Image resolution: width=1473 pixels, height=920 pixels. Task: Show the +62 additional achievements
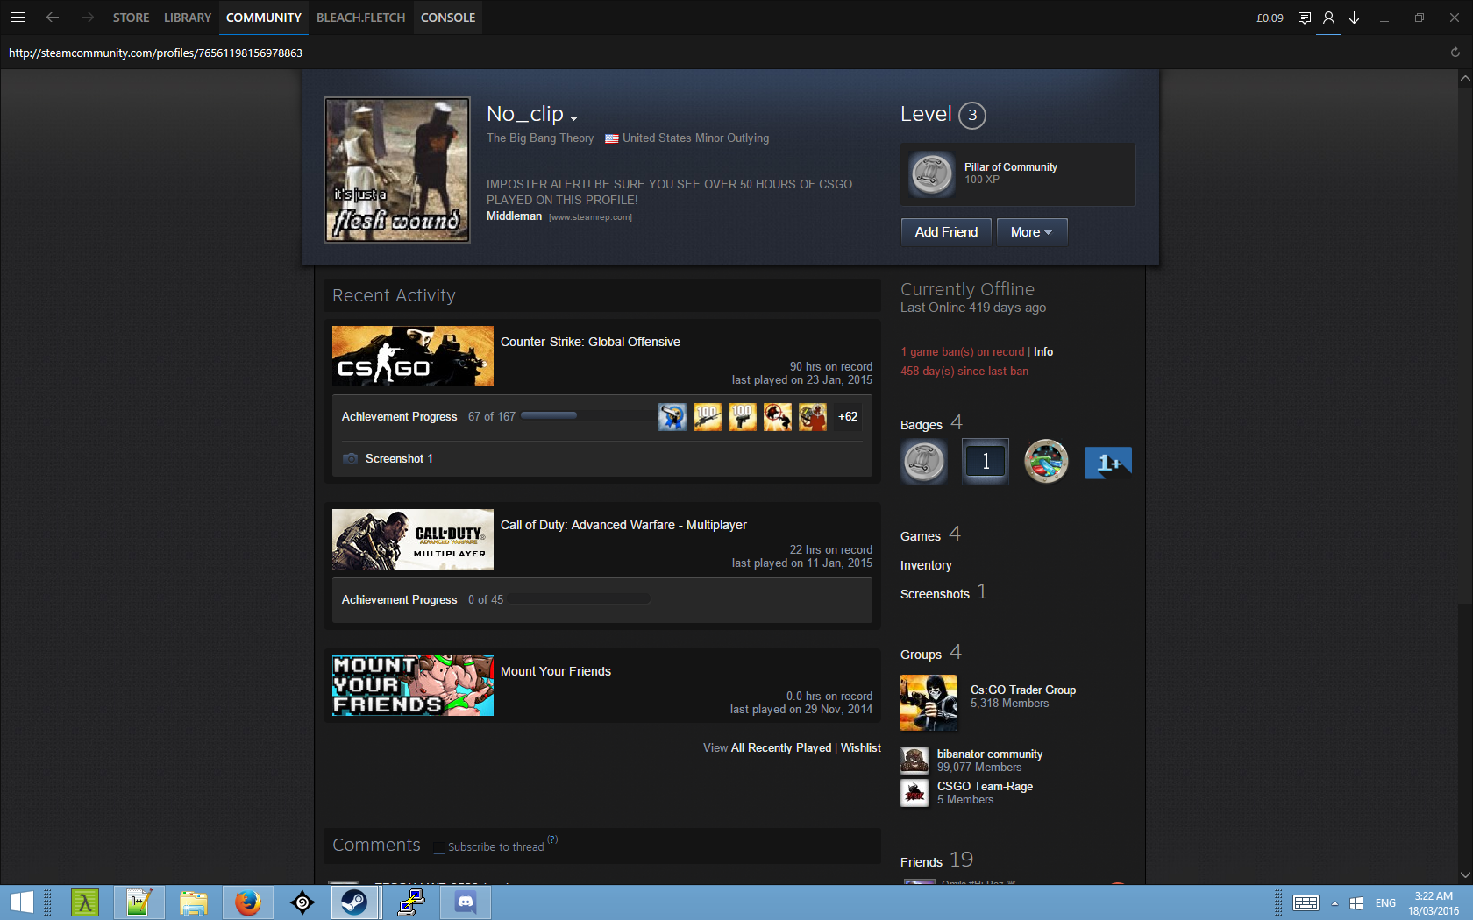pos(847,417)
